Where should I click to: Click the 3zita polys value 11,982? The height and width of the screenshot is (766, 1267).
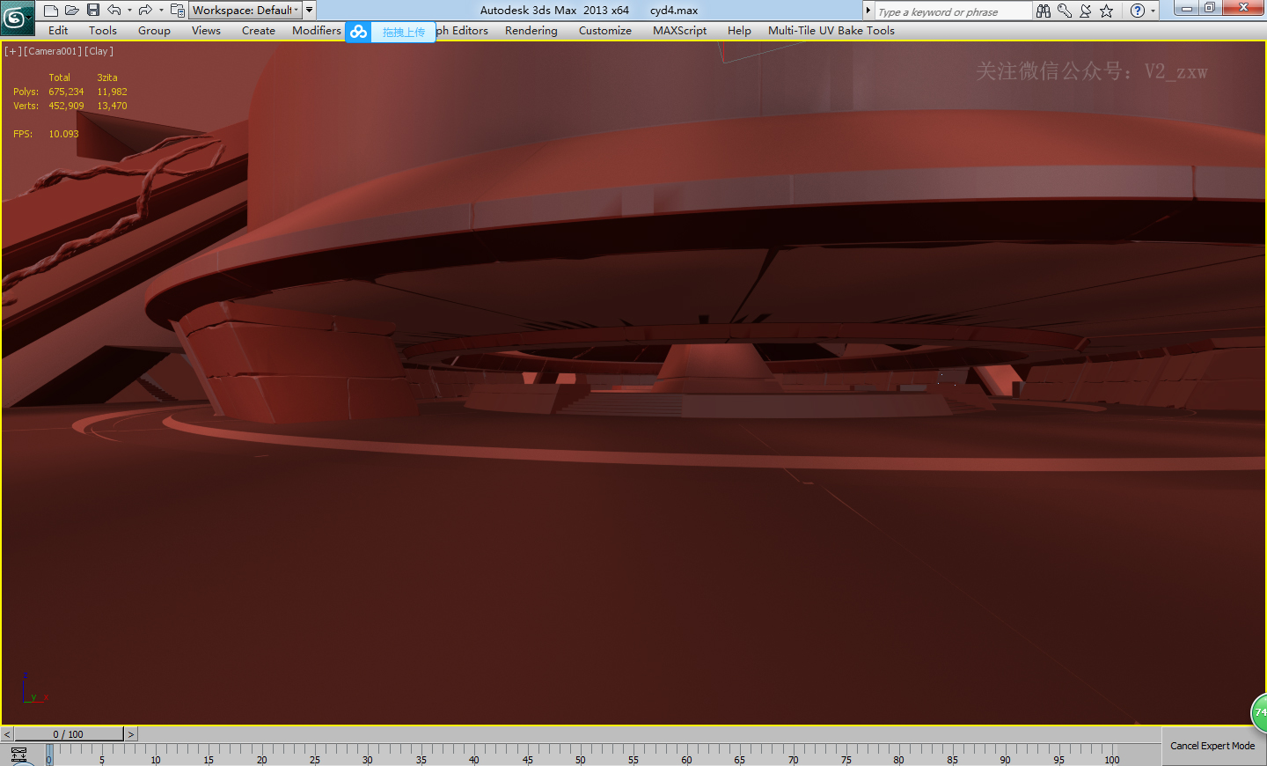112,92
